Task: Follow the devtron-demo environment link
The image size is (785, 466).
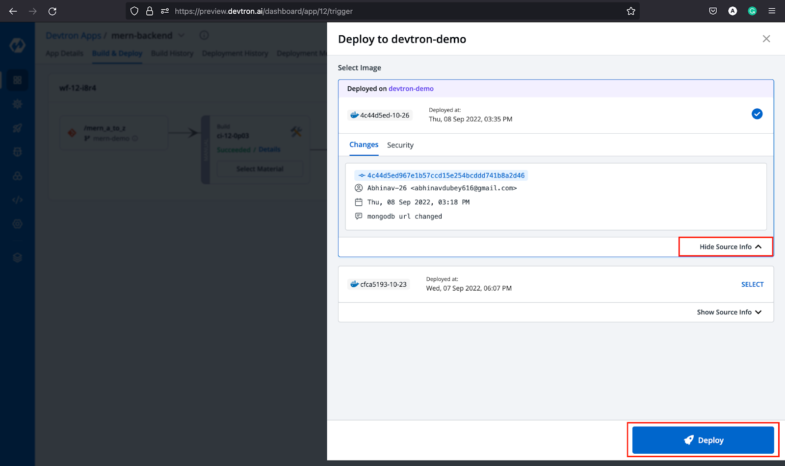Action: [411, 89]
